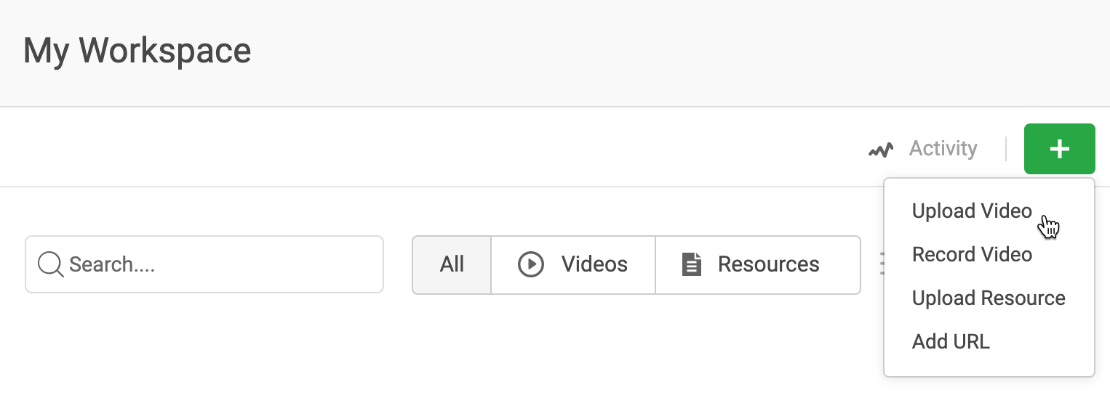Focus the Search input field
1110x395 pixels.
pos(204,264)
